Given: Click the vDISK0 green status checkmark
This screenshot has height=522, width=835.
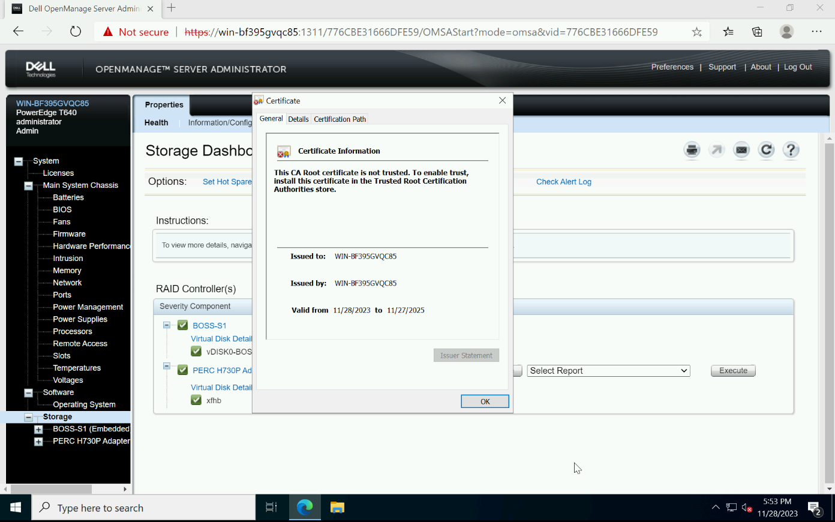Looking at the screenshot, I should click(196, 351).
